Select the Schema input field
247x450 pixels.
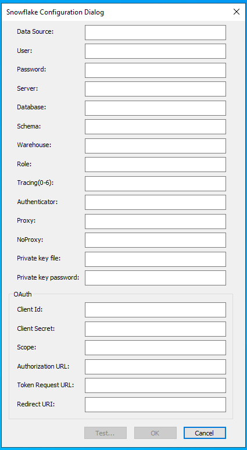[x=155, y=127]
